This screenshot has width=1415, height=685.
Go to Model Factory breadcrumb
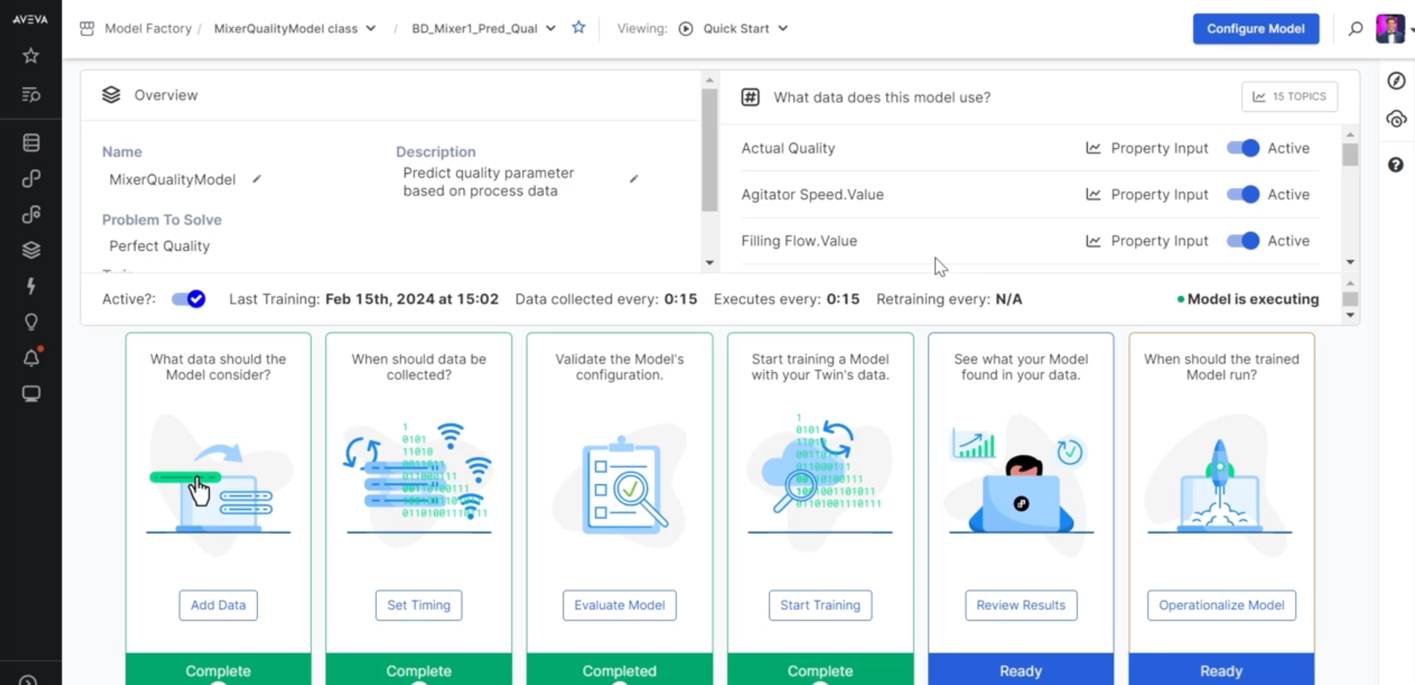point(148,28)
